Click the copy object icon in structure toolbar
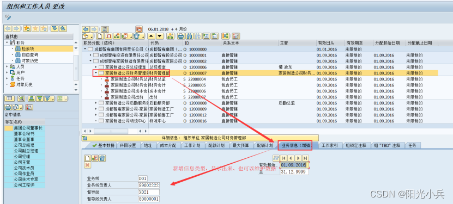 pyautogui.click(x=108, y=36)
